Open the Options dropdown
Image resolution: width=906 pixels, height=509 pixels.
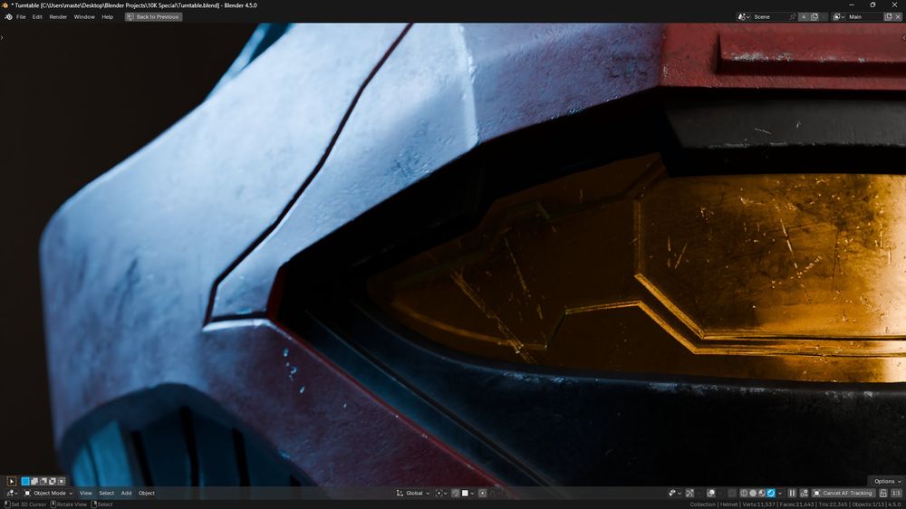click(887, 481)
